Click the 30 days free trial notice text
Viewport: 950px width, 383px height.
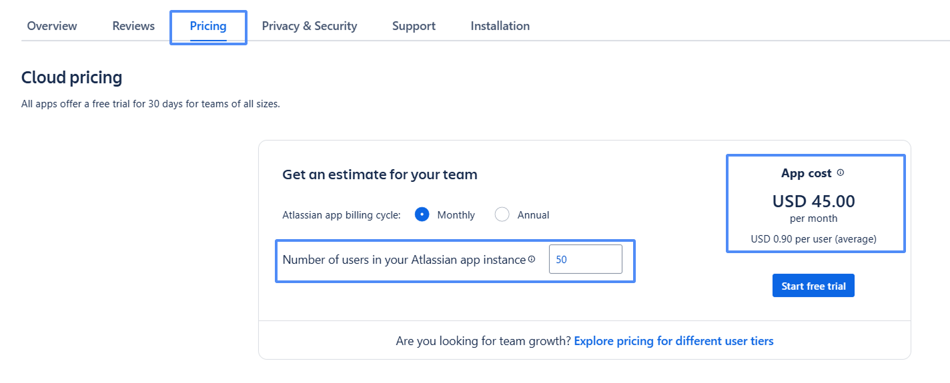click(x=150, y=105)
